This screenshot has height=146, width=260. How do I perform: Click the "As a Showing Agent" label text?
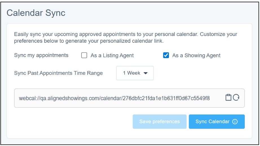pyautogui.click(x=196, y=56)
